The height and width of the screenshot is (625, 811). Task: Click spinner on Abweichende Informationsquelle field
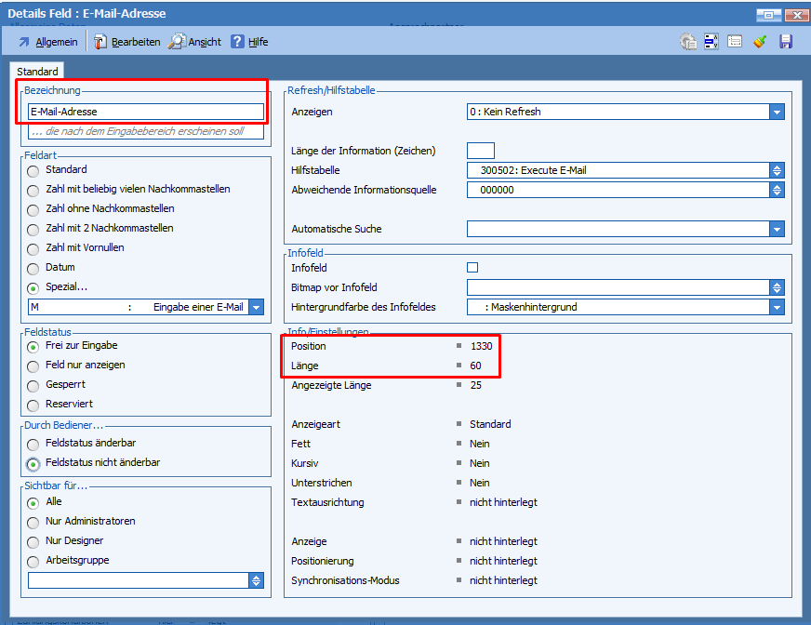pyautogui.click(x=777, y=190)
